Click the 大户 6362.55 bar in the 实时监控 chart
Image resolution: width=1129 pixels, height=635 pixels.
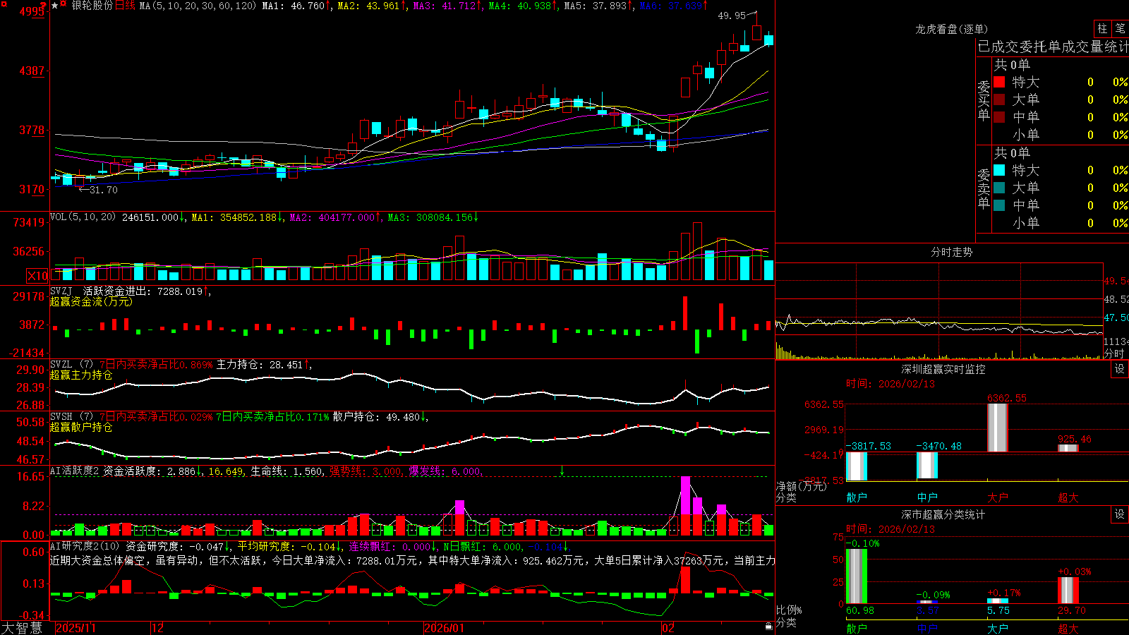[997, 428]
